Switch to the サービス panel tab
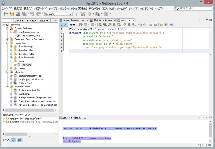This screenshot has height=149, width=215. pos(32,21)
